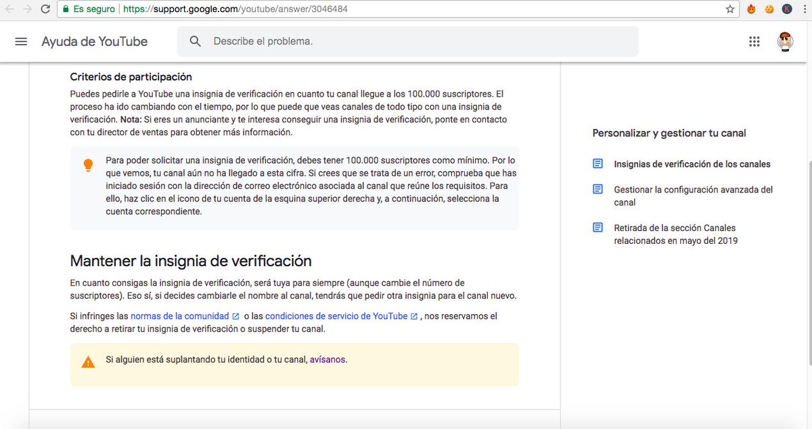812x429 pixels.
Task: Click the orange warning triangle icon
Action: coord(88,362)
